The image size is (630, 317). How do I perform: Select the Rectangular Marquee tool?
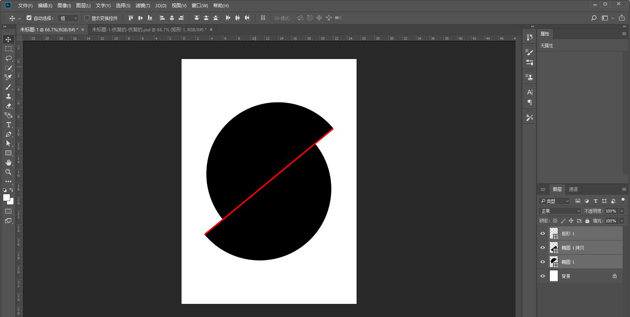8,49
